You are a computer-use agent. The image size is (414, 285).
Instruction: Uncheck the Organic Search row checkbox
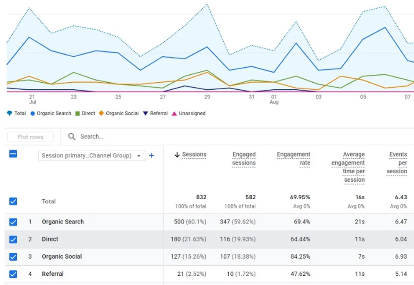[13, 222]
